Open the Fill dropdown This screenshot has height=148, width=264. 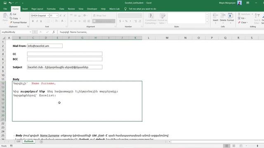242,18
